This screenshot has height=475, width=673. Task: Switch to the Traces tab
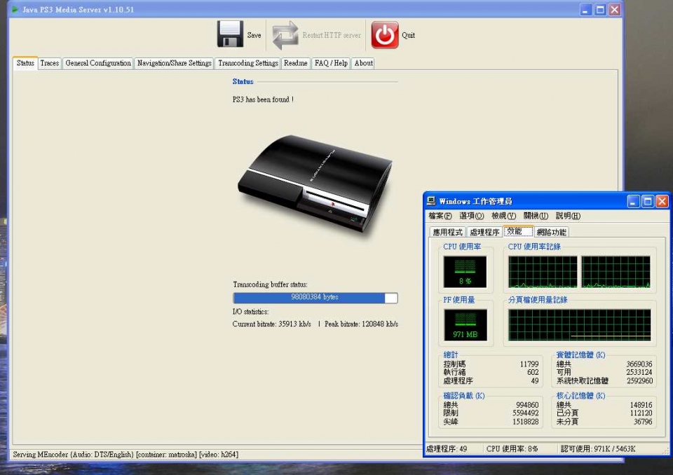point(49,63)
